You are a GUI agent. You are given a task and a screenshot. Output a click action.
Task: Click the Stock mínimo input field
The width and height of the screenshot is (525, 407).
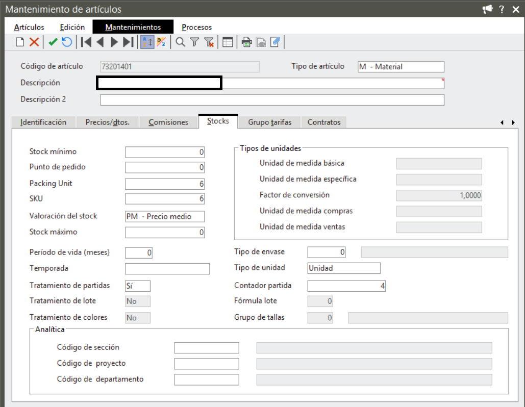165,152
